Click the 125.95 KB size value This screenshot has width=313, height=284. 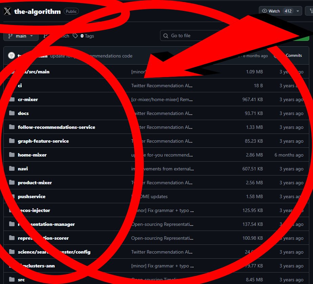(252, 210)
